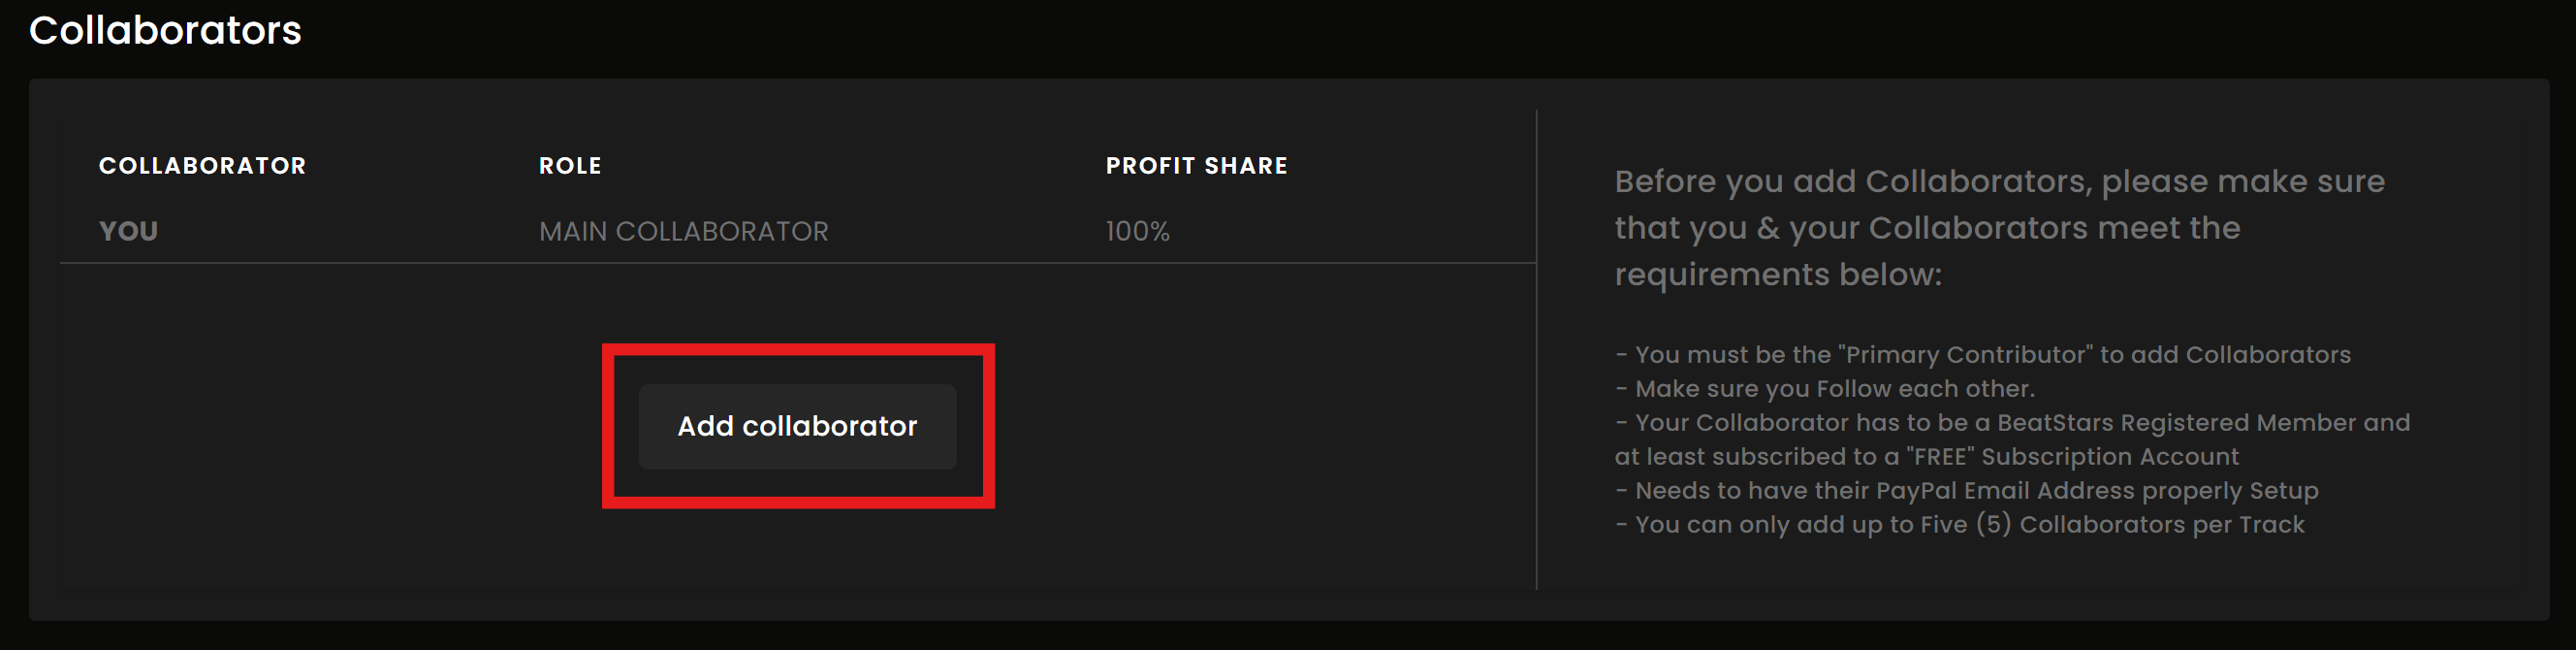Select the PROFIT SHARE column header
This screenshot has width=2576, height=650.
click(1196, 166)
